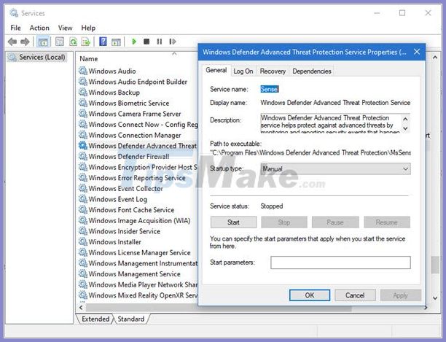Click the Start service button
This screenshot has height=342, width=446.
coord(233,222)
